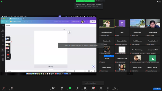Choose the pointer select tool in draw toolbar
Screen dimensions: 162x91
pyautogui.click(x=8, y=52)
